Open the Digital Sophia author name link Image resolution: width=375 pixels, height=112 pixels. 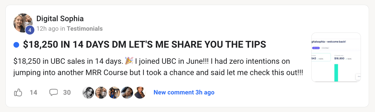point(60,19)
